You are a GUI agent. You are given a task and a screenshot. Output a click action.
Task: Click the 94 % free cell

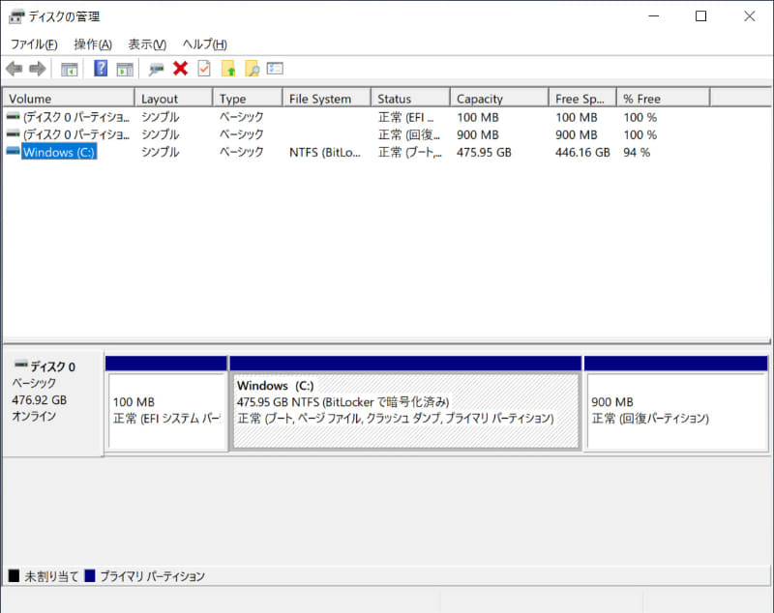(637, 153)
